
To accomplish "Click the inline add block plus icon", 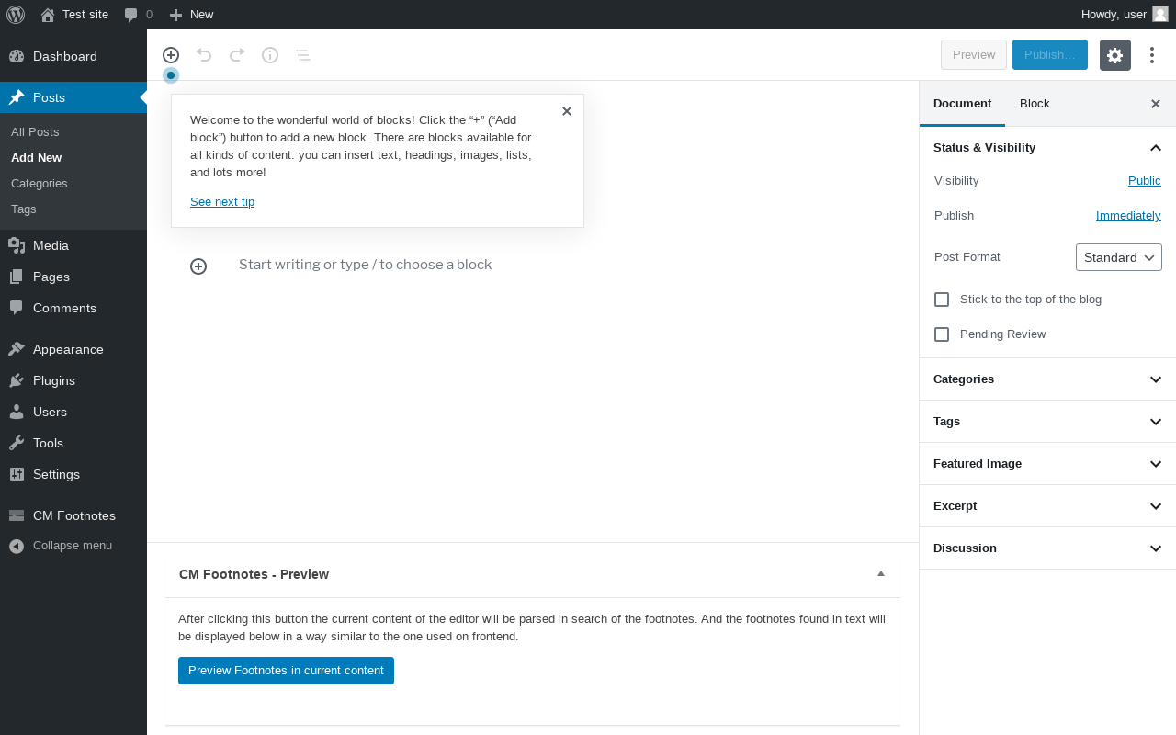I will [198, 266].
